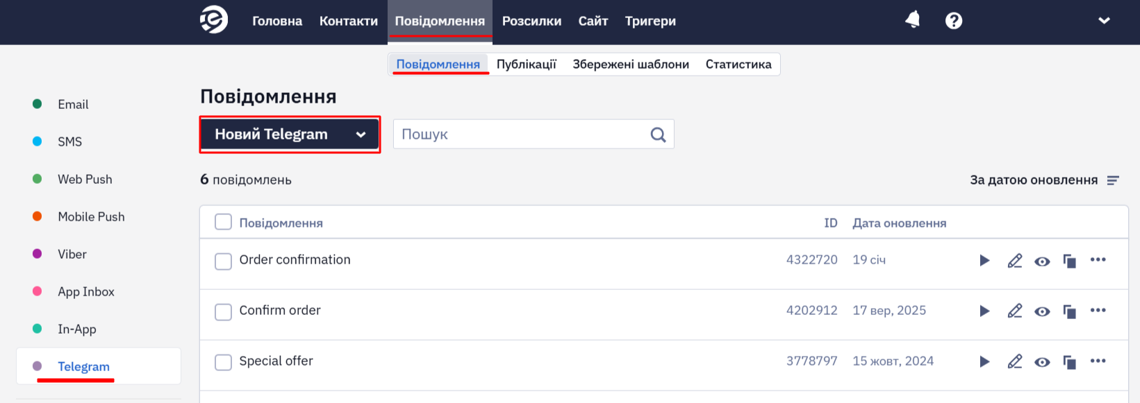Select the Telegram channel

98,366
